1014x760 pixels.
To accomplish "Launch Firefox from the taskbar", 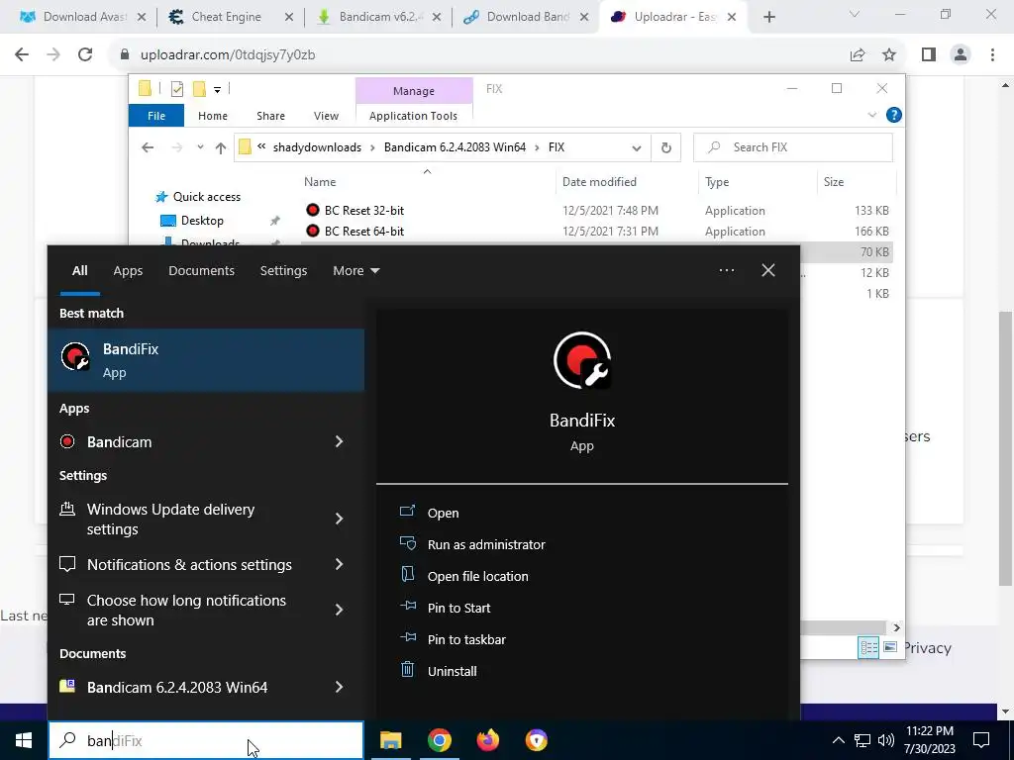I will point(487,740).
